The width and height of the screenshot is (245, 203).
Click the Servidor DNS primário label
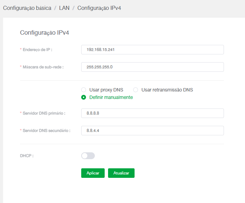coord(44,113)
